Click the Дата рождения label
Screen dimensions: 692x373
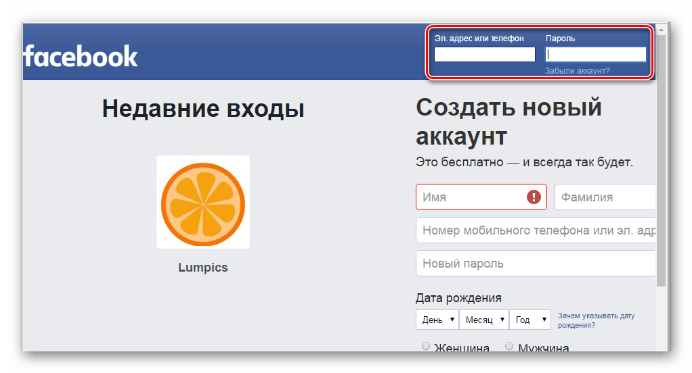coord(458,298)
